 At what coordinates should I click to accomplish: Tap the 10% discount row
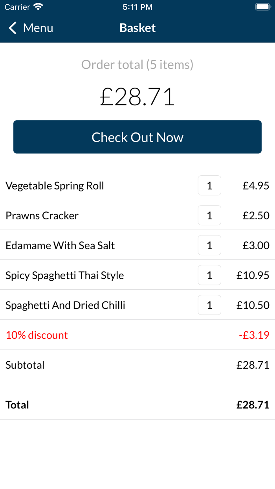[37, 335]
